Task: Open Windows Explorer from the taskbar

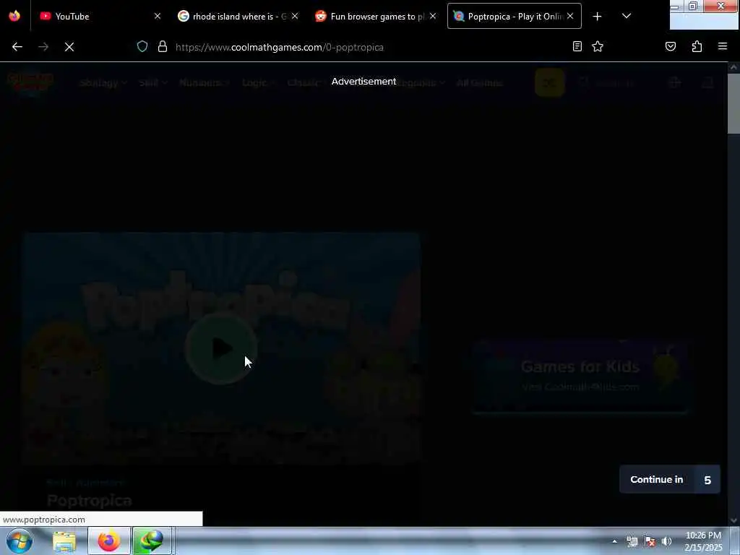Action: coord(64,541)
